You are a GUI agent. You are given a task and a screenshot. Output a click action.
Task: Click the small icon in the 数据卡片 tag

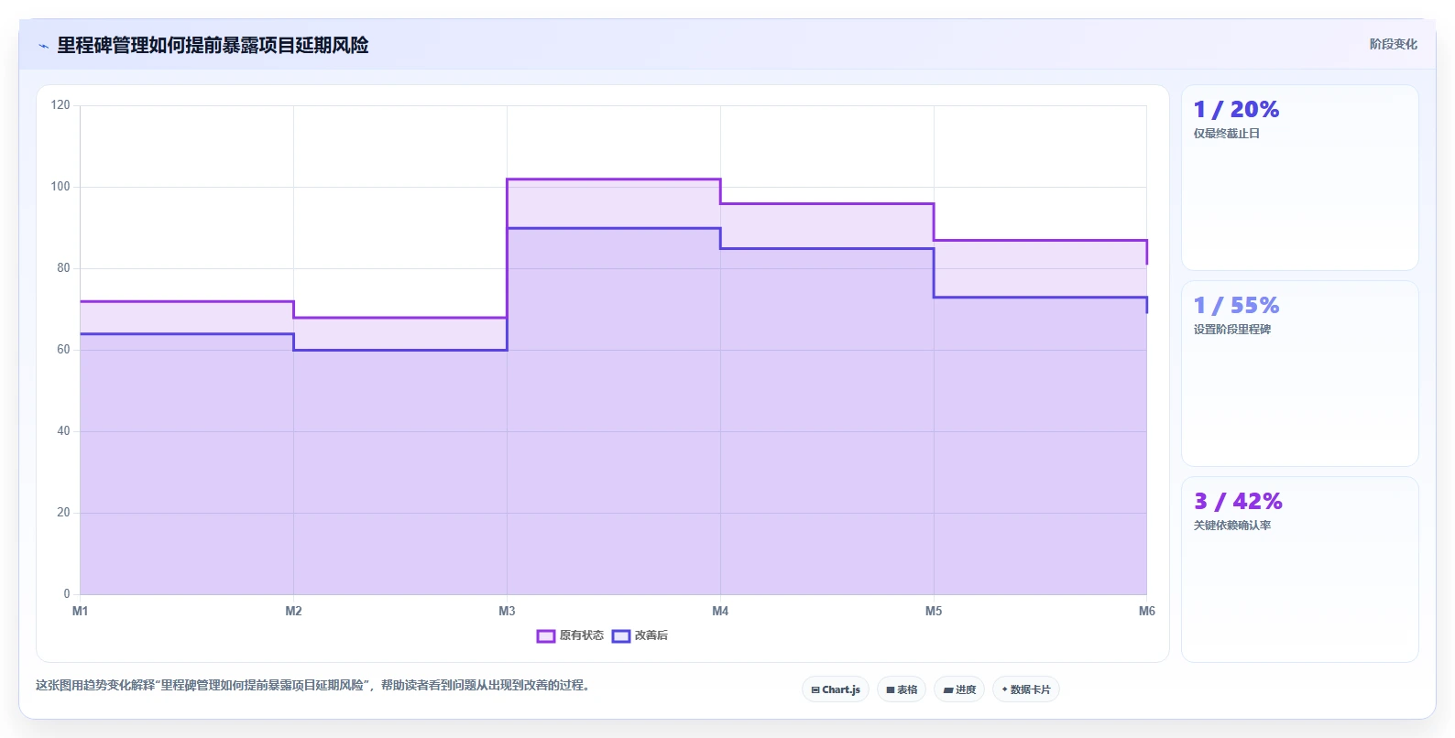1005,689
